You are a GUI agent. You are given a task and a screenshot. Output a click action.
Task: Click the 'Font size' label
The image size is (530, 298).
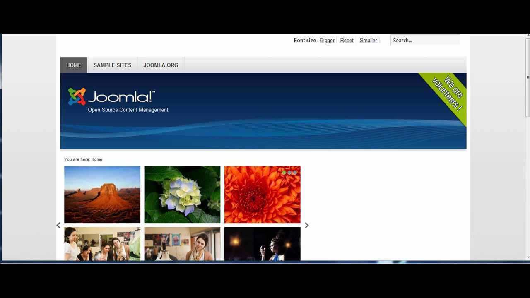click(305, 41)
